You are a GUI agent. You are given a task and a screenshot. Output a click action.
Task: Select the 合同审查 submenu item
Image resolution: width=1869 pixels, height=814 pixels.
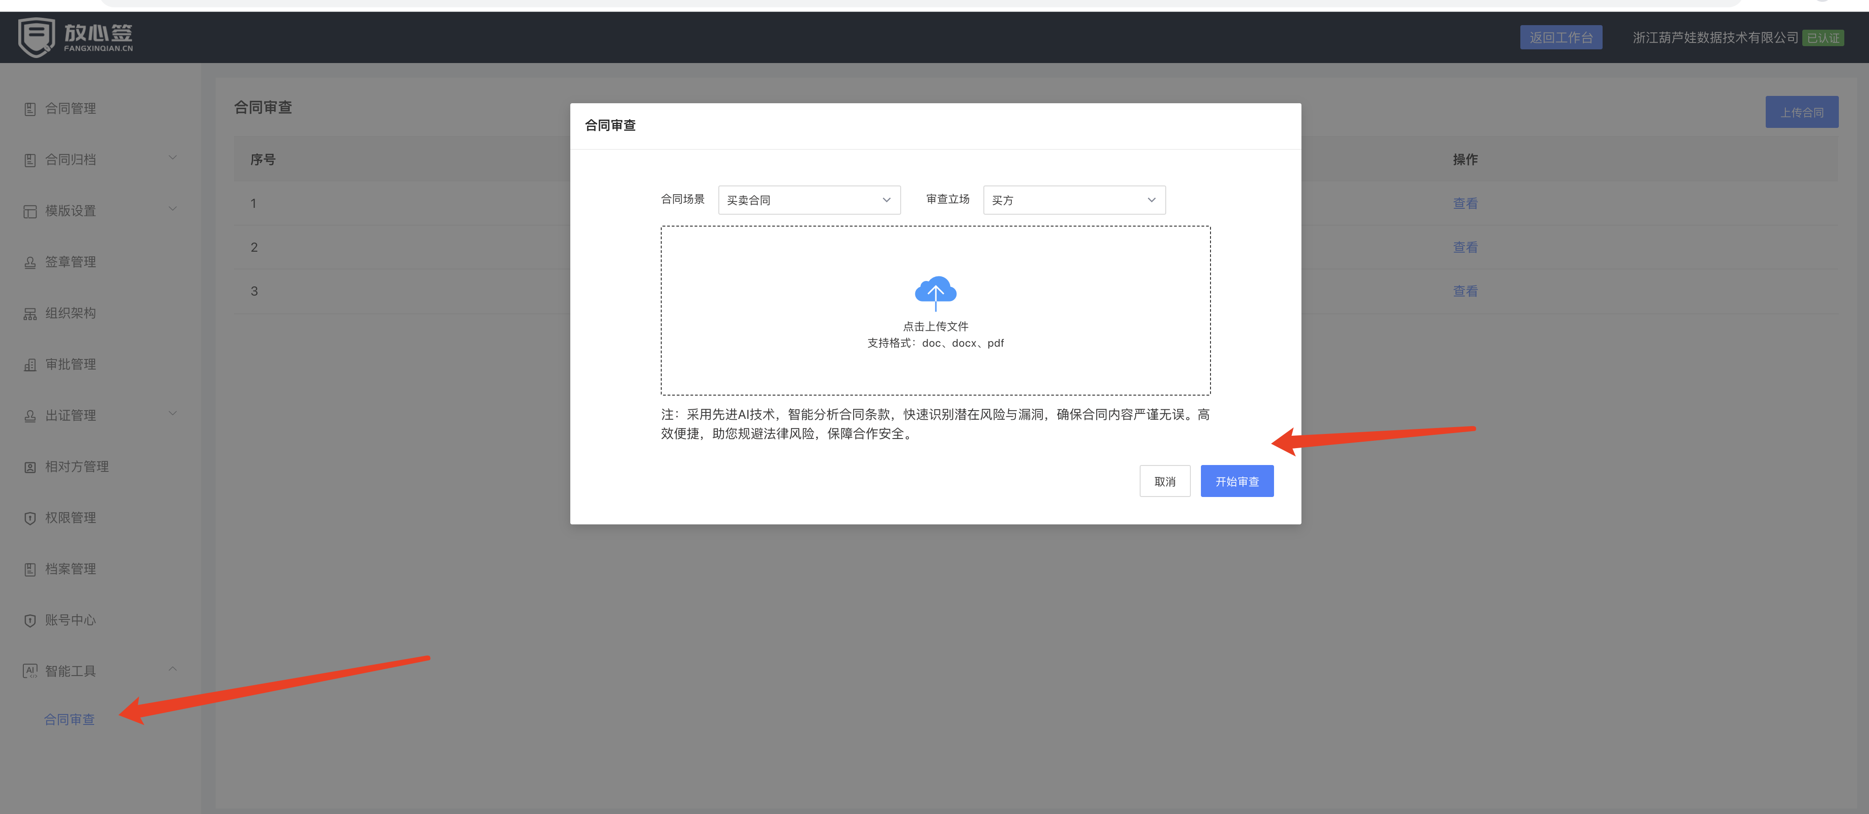pyautogui.click(x=69, y=720)
